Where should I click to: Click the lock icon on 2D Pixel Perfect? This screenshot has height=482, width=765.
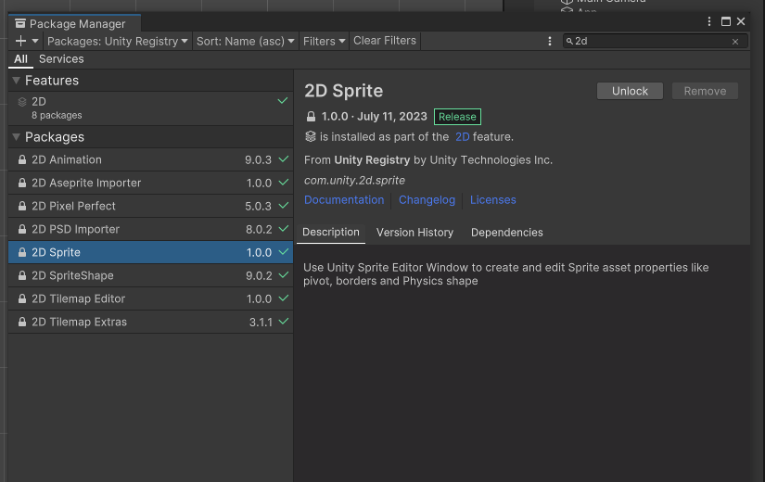coord(22,206)
